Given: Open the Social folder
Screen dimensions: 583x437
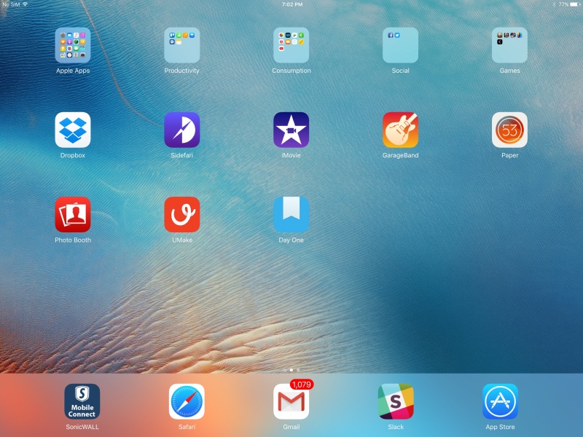Looking at the screenshot, I should (x=400, y=45).
